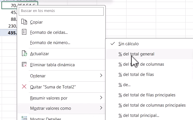This screenshot has width=193, height=120.
Task: Select the cell starting with 230.
Action: pos(9,26)
